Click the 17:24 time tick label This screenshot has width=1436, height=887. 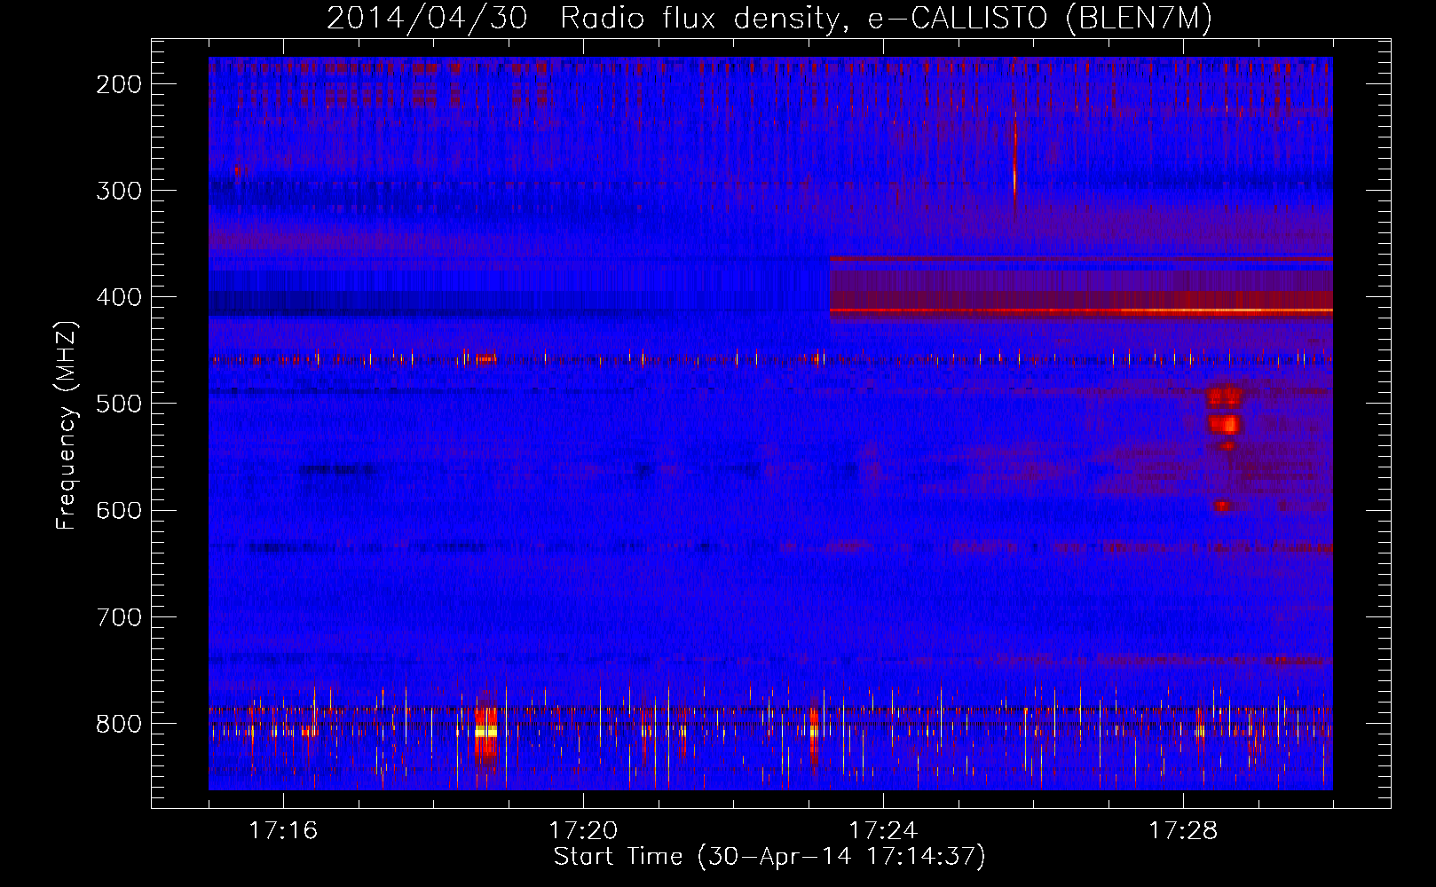click(883, 831)
